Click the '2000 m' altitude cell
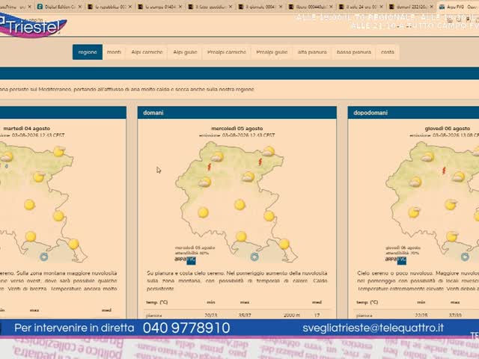 coord(292,315)
